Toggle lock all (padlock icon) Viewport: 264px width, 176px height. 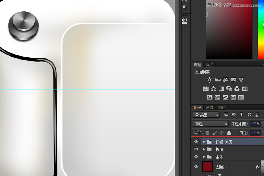229,133
